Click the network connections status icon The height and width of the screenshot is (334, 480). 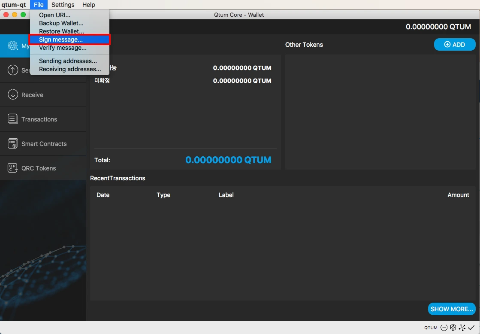(462, 328)
